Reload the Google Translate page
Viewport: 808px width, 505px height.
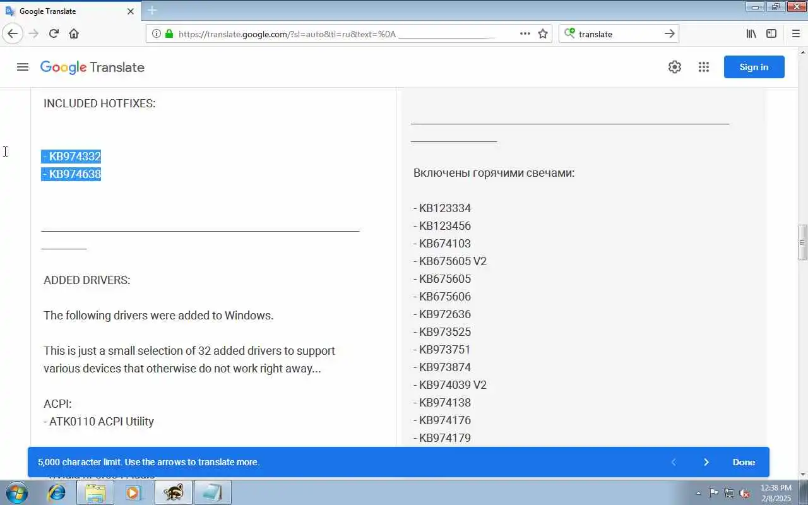point(54,33)
